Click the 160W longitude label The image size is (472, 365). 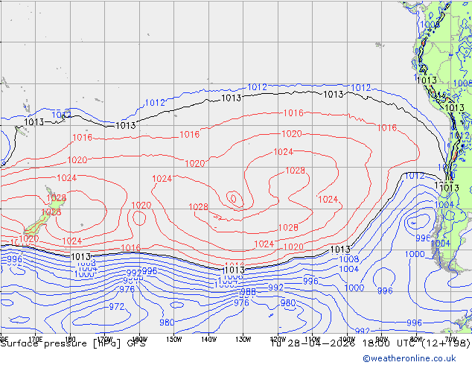[140, 339]
